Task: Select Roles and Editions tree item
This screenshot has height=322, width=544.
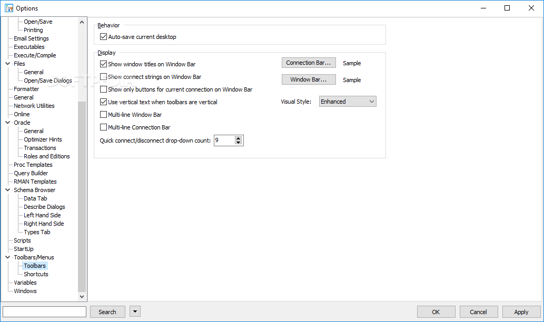Action: point(47,156)
